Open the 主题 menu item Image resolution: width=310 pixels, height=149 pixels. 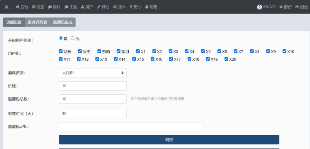[x=71, y=7]
